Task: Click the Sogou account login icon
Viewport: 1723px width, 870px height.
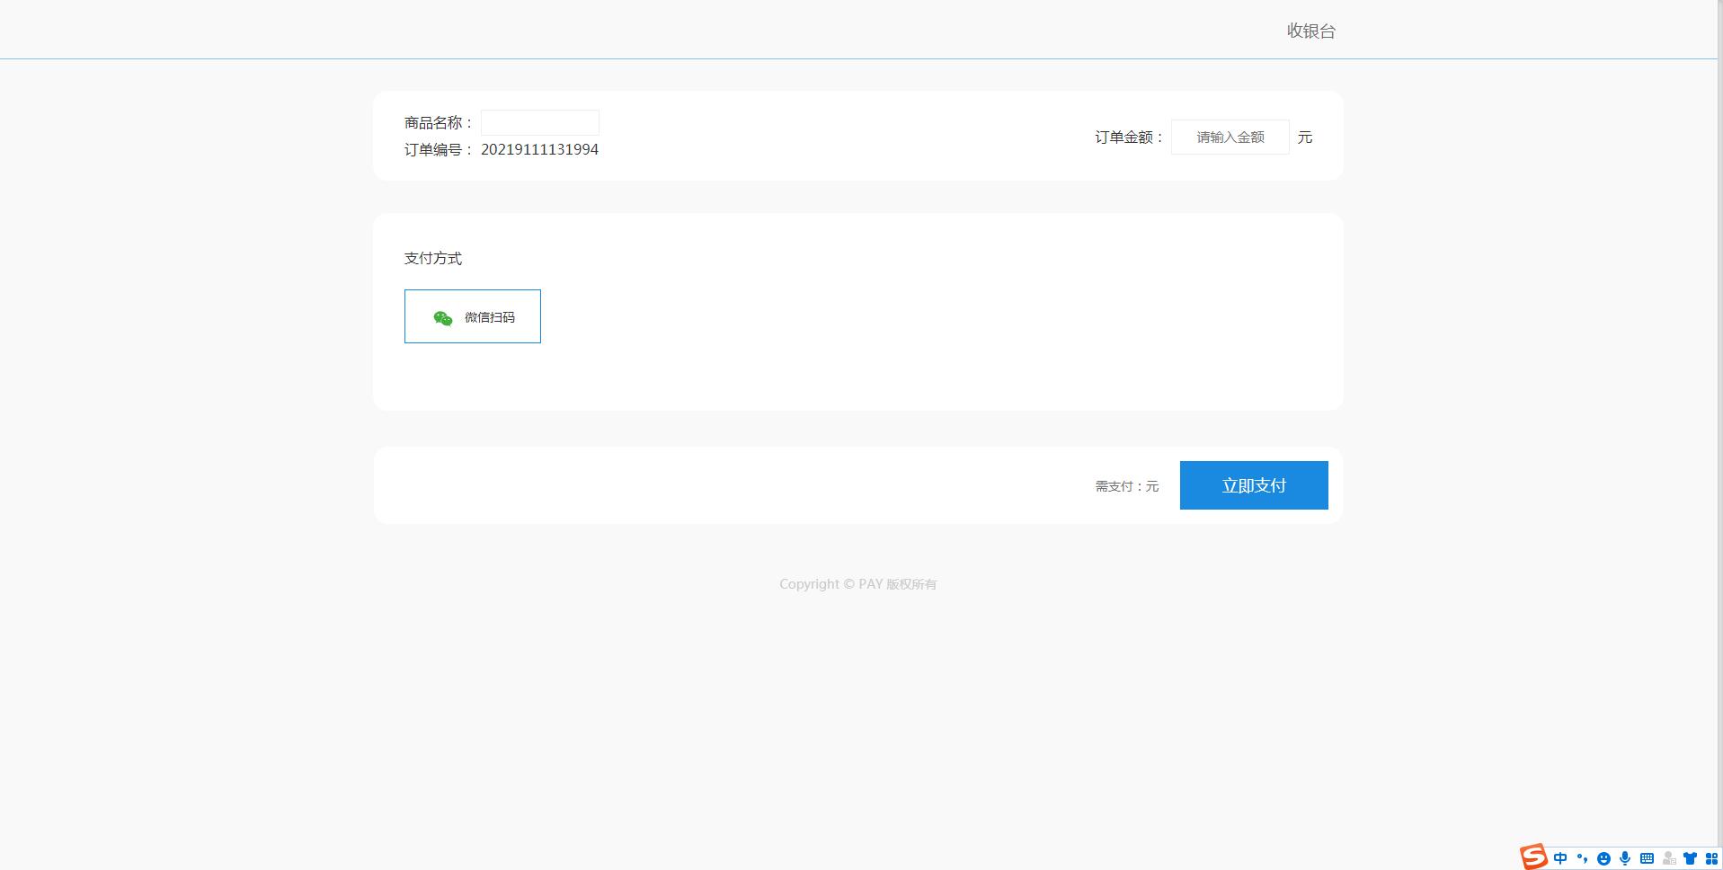Action: click(x=1669, y=858)
